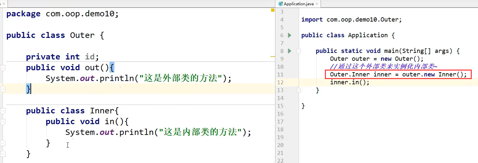Click the class file icon on the Application.java tab
Image resolution: width=478 pixels, height=163 pixels.
[280, 4]
